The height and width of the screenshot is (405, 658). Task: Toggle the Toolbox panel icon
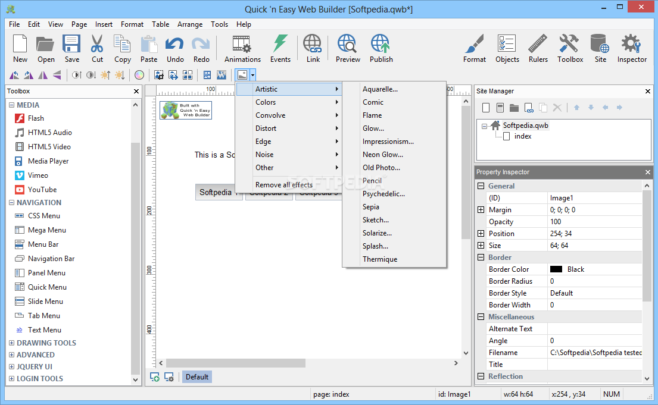[570, 48]
